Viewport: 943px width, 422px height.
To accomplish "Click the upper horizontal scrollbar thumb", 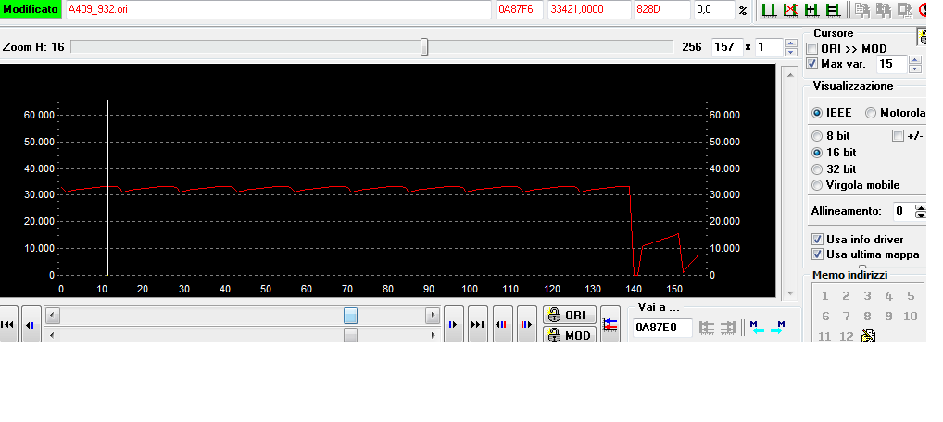I will (351, 315).
